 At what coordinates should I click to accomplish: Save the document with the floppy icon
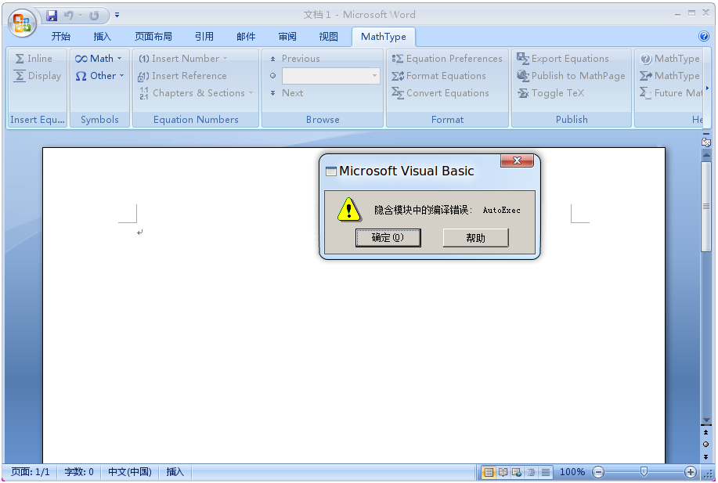pos(52,16)
